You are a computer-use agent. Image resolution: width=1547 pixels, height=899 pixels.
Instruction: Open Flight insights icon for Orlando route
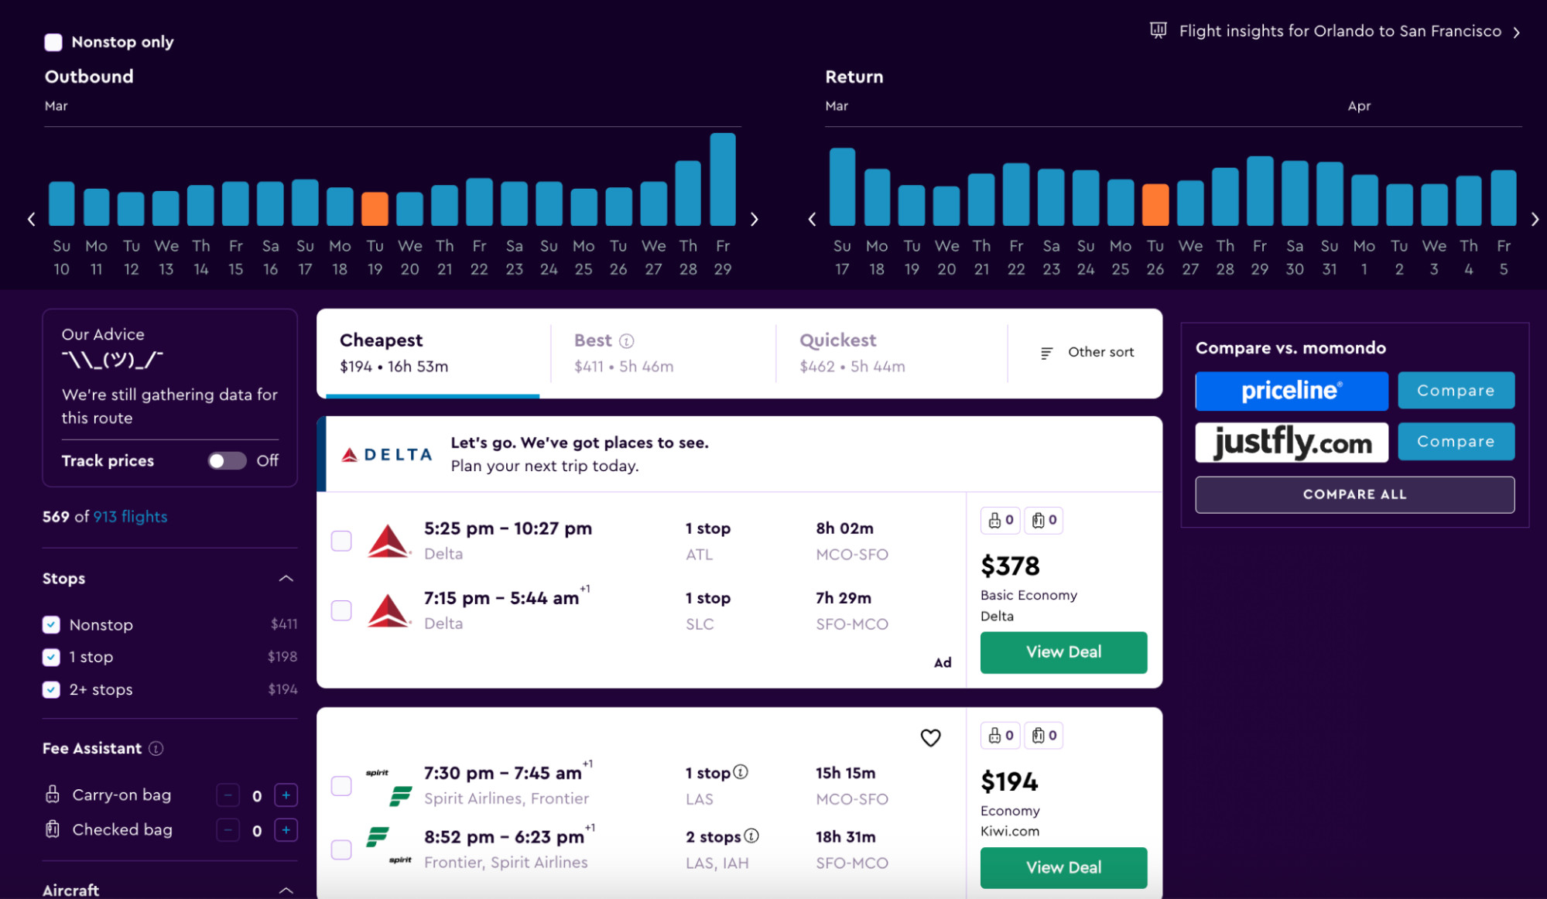[x=1158, y=30]
